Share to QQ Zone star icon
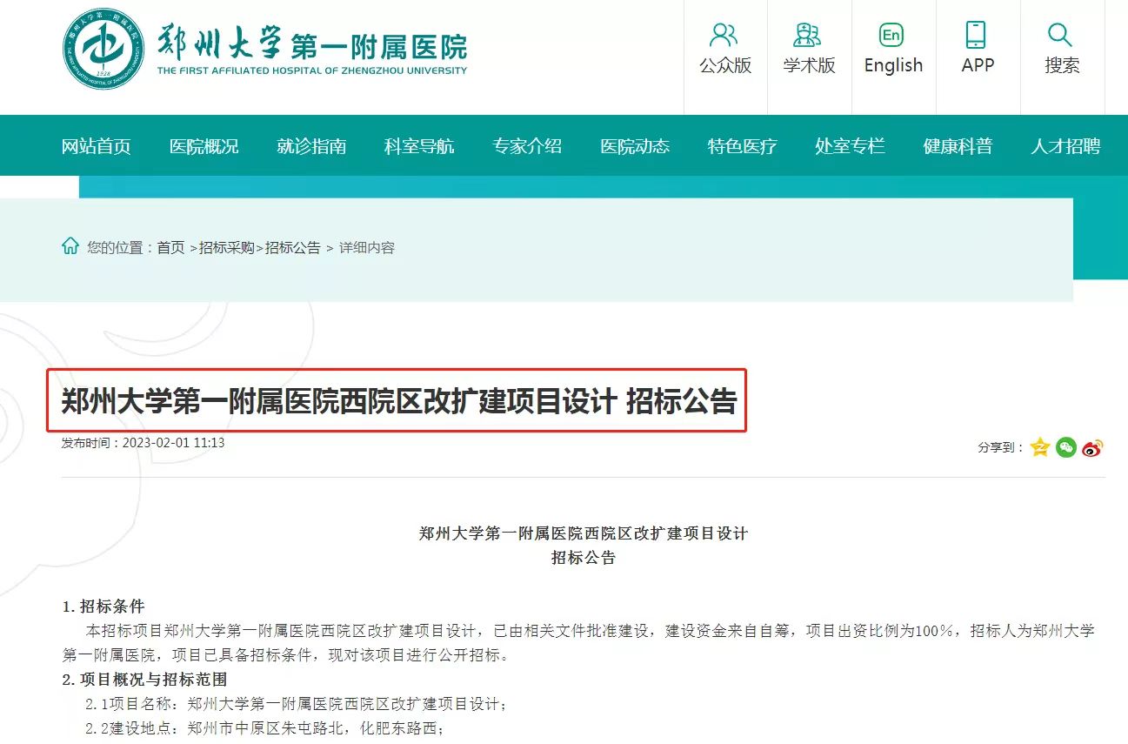The height and width of the screenshot is (744, 1128). click(1040, 447)
